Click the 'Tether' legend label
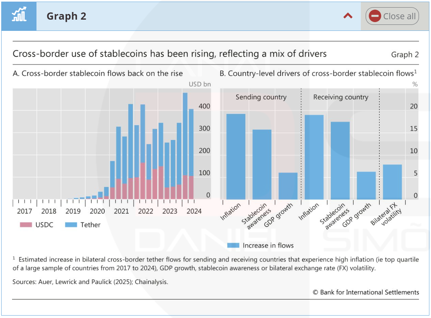This screenshot has width=431, height=318. click(x=91, y=225)
